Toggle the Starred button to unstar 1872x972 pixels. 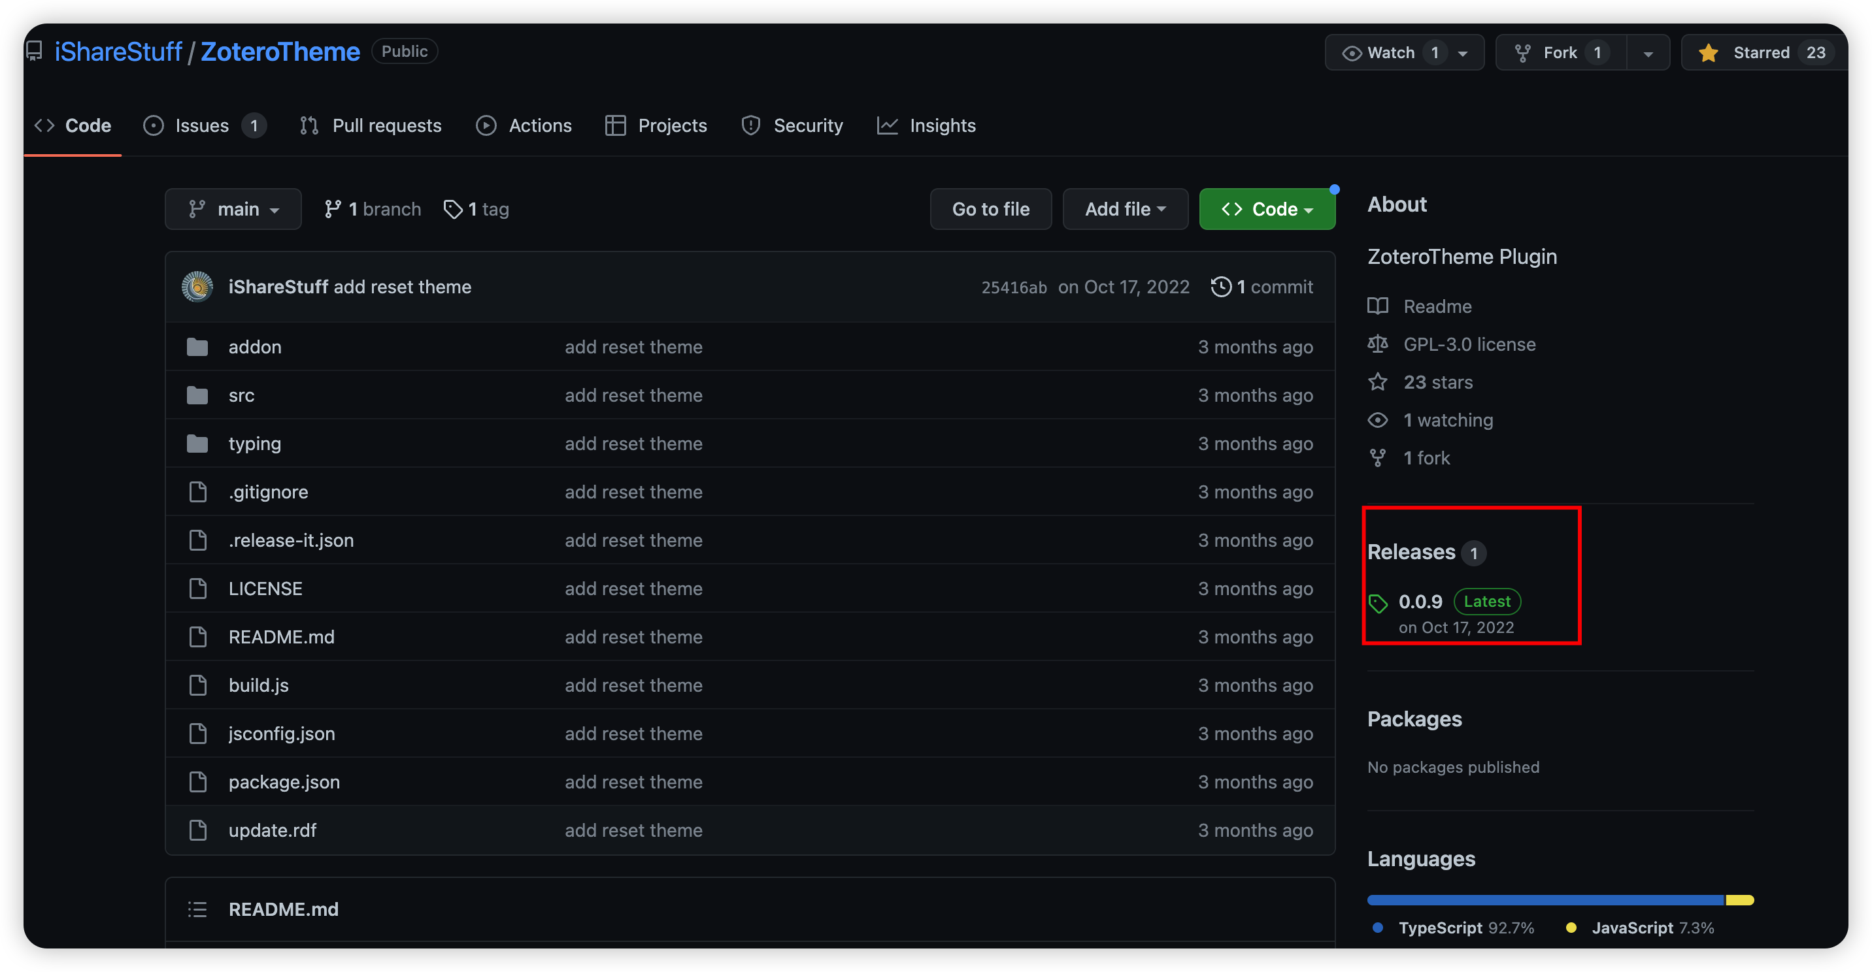(x=1761, y=53)
